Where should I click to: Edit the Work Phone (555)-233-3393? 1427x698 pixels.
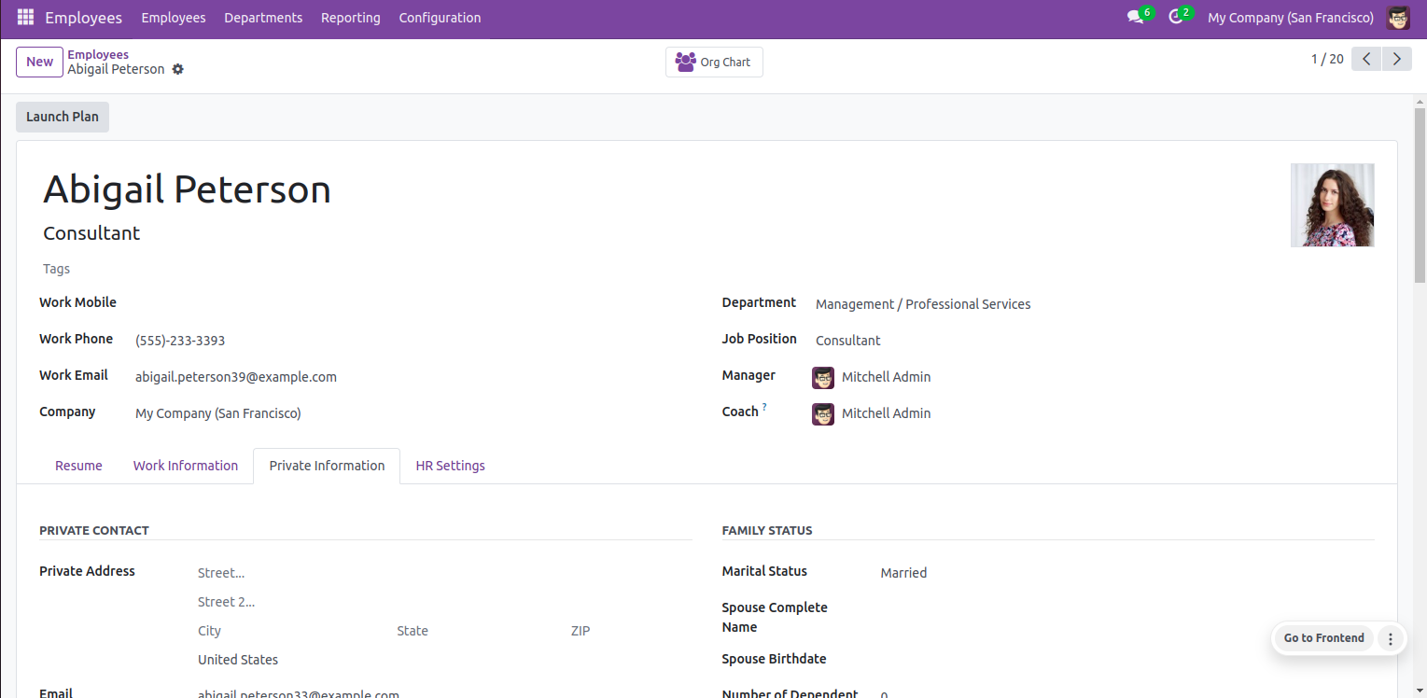[413, 341]
